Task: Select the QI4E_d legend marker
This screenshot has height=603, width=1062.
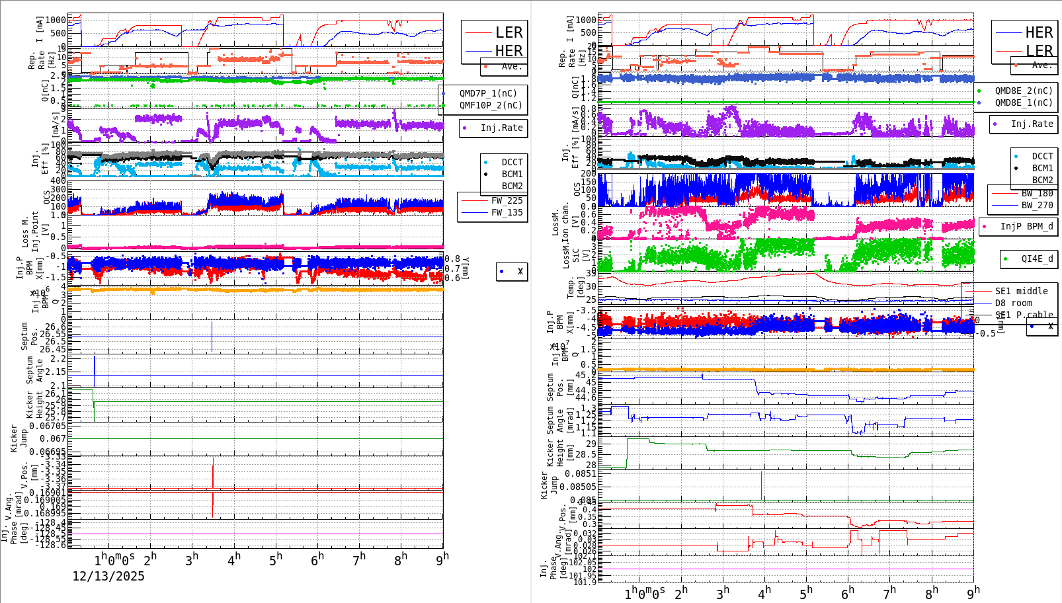Action: 1005,259
